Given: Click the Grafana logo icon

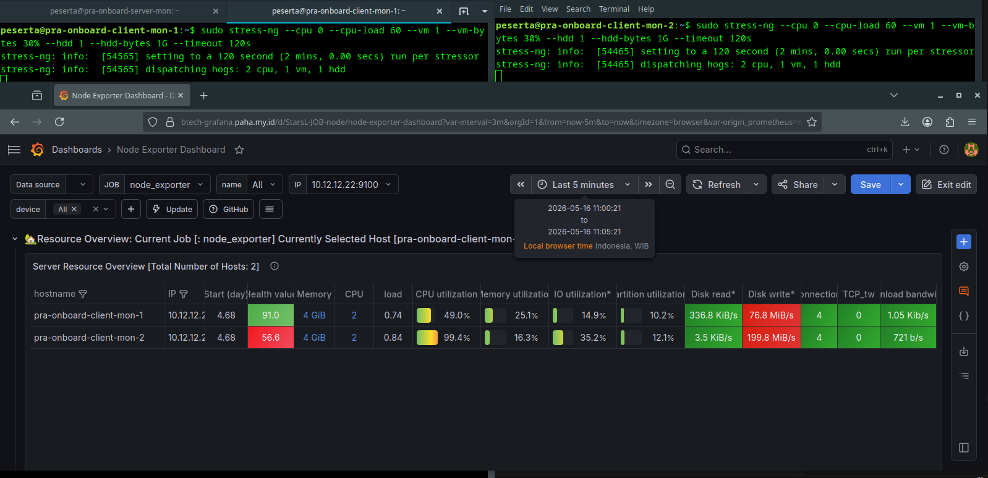Looking at the screenshot, I should (x=37, y=150).
